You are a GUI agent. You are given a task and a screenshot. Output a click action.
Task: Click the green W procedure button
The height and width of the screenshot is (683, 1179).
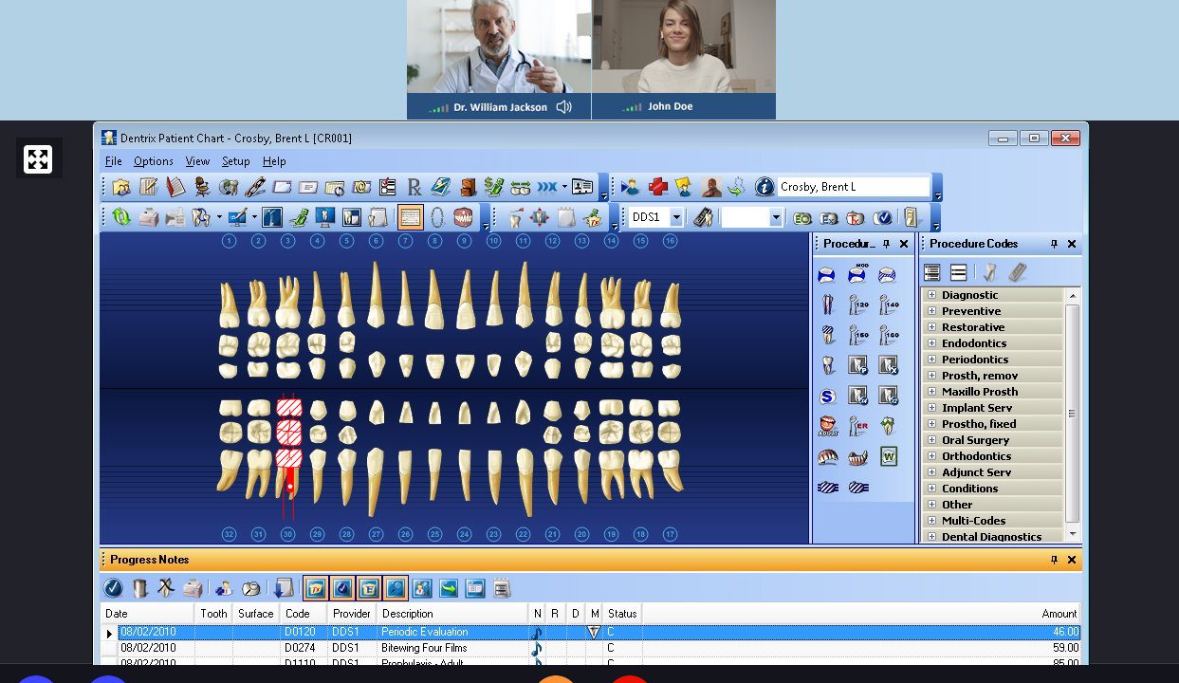pos(888,456)
